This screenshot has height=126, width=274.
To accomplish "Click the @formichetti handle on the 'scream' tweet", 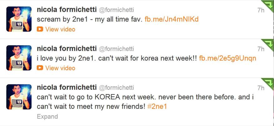I will click(116, 10).
